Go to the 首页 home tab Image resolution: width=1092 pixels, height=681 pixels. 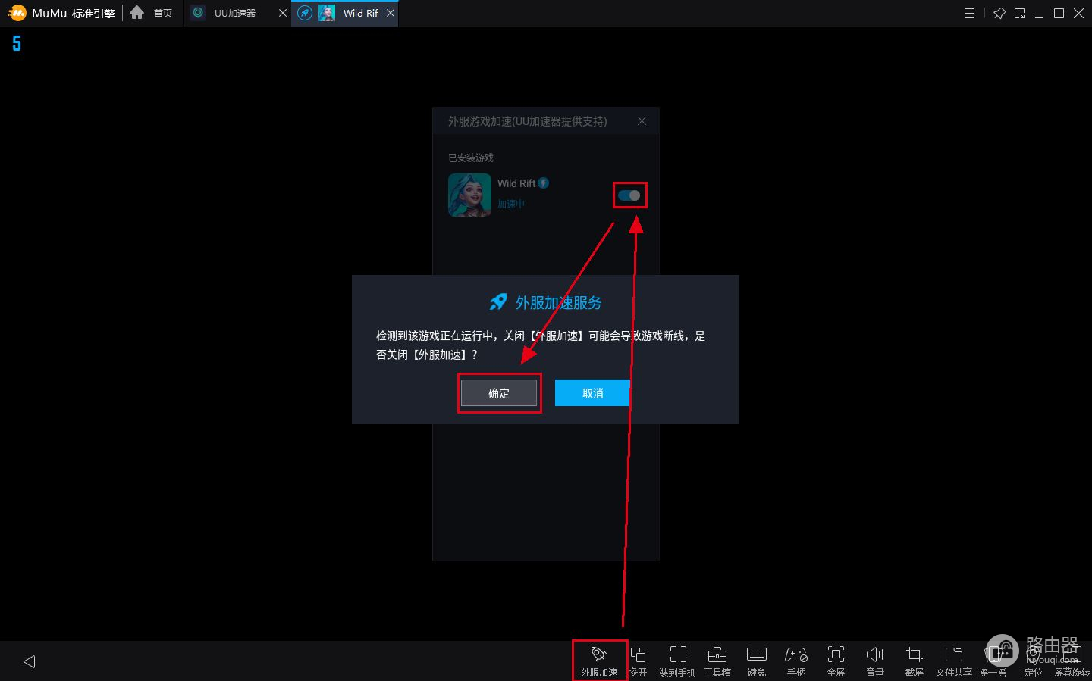(x=151, y=13)
